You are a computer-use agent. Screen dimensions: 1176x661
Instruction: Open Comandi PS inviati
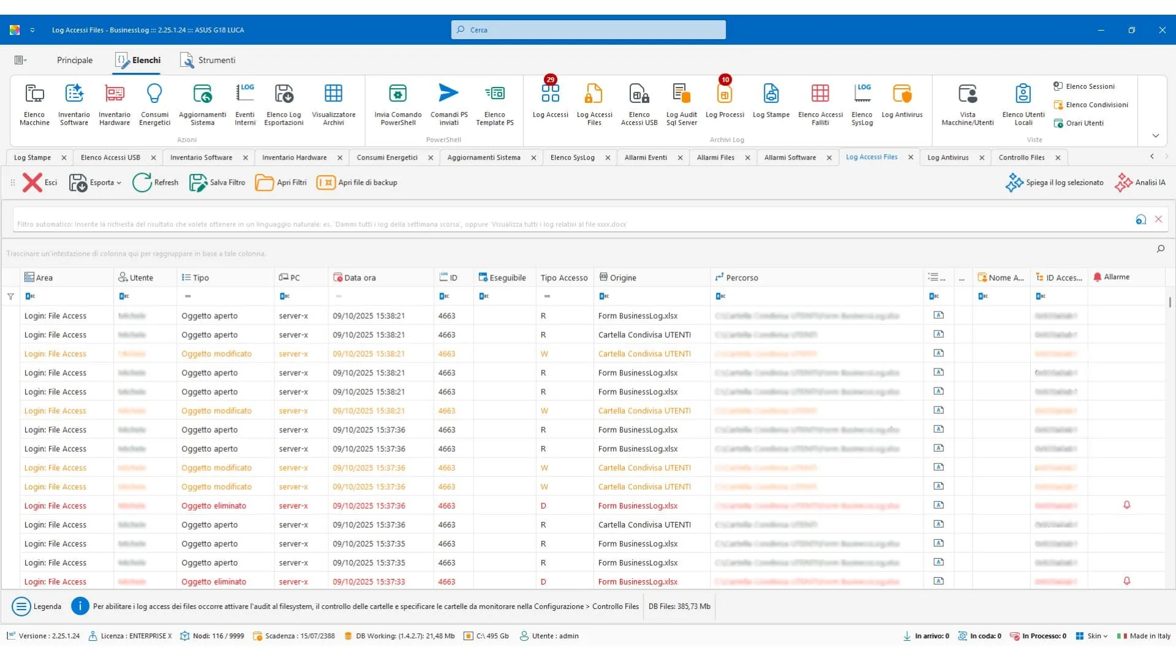(x=449, y=105)
